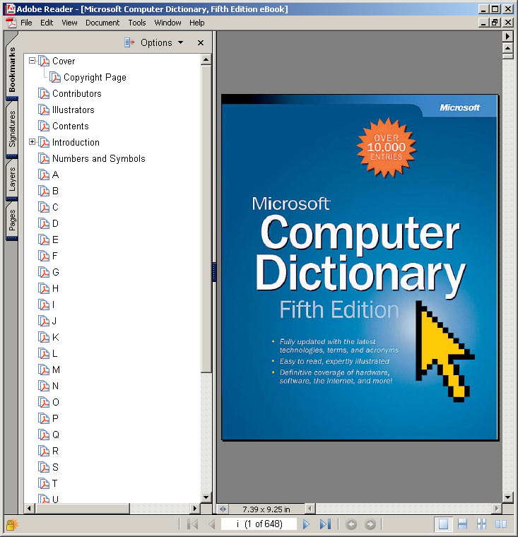Click the document horizontal scroll left arrow
Screen dimensions: 518x537
click(x=310, y=509)
